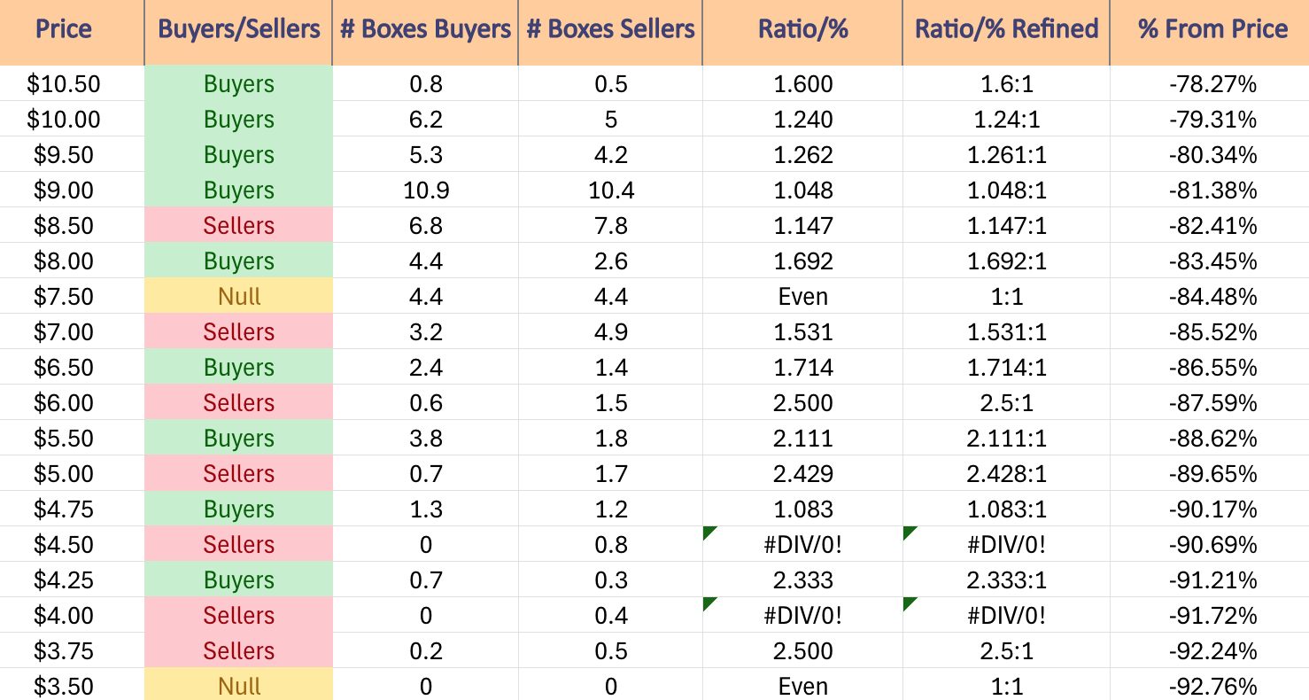Click the error indicator on $4.50 Ratio cell
This screenshot has height=700, width=1309.
[709, 532]
